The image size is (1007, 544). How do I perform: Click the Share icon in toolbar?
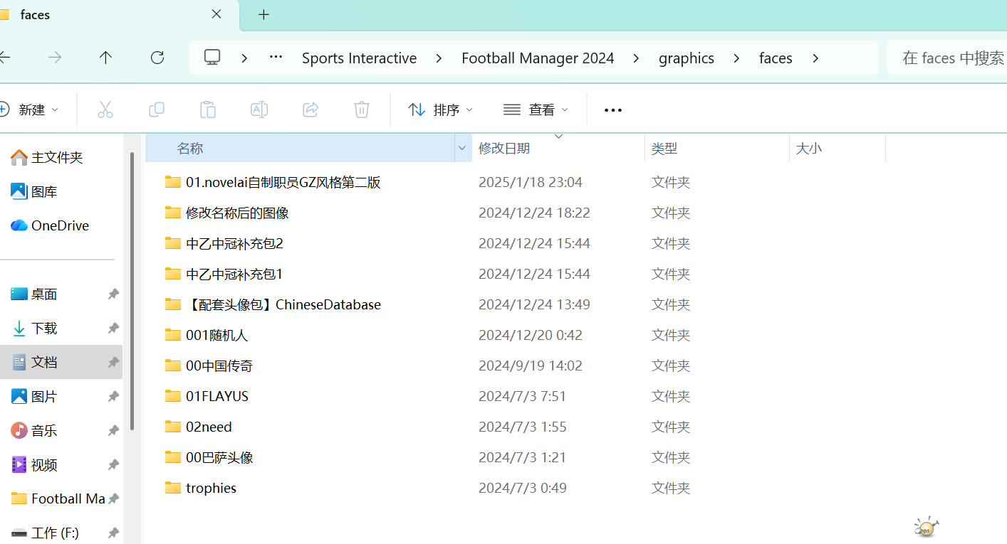click(311, 110)
